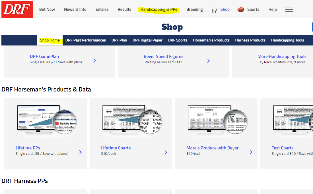Click 'Key Race, Positive ROI, & more' text
313x194 pixels.
[x=281, y=62]
